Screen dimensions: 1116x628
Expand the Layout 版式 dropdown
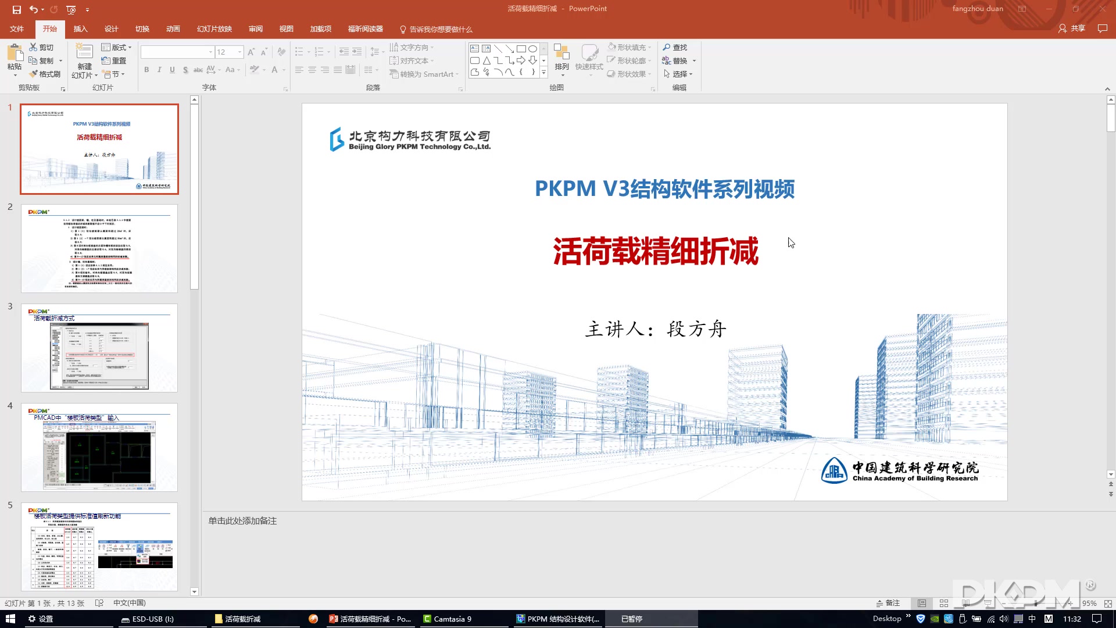[x=117, y=47]
